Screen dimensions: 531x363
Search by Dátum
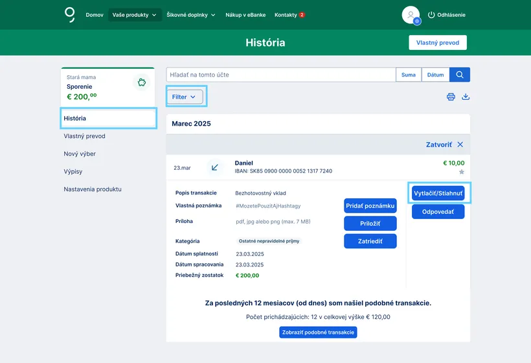click(436, 75)
